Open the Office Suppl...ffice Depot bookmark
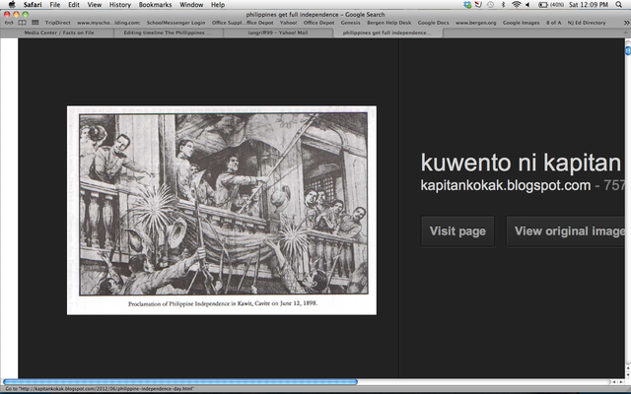This screenshot has height=394, width=631. click(243, 23)
